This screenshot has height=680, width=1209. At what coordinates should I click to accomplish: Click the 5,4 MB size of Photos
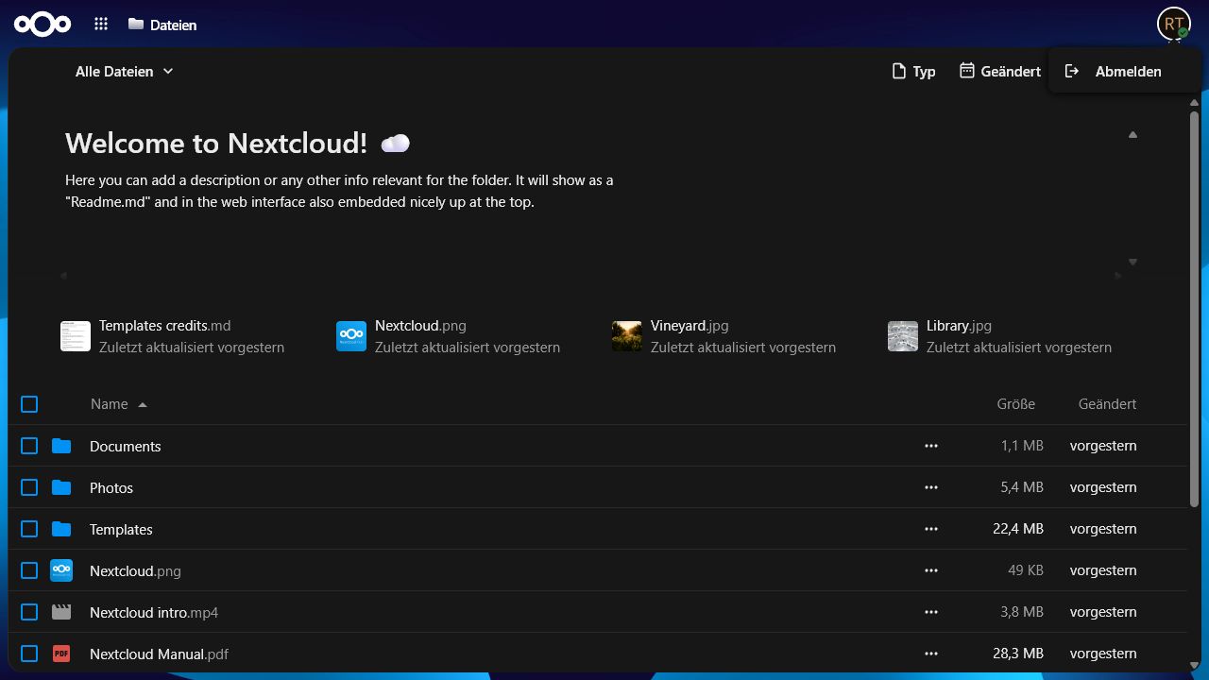[x=1022, y=487]
